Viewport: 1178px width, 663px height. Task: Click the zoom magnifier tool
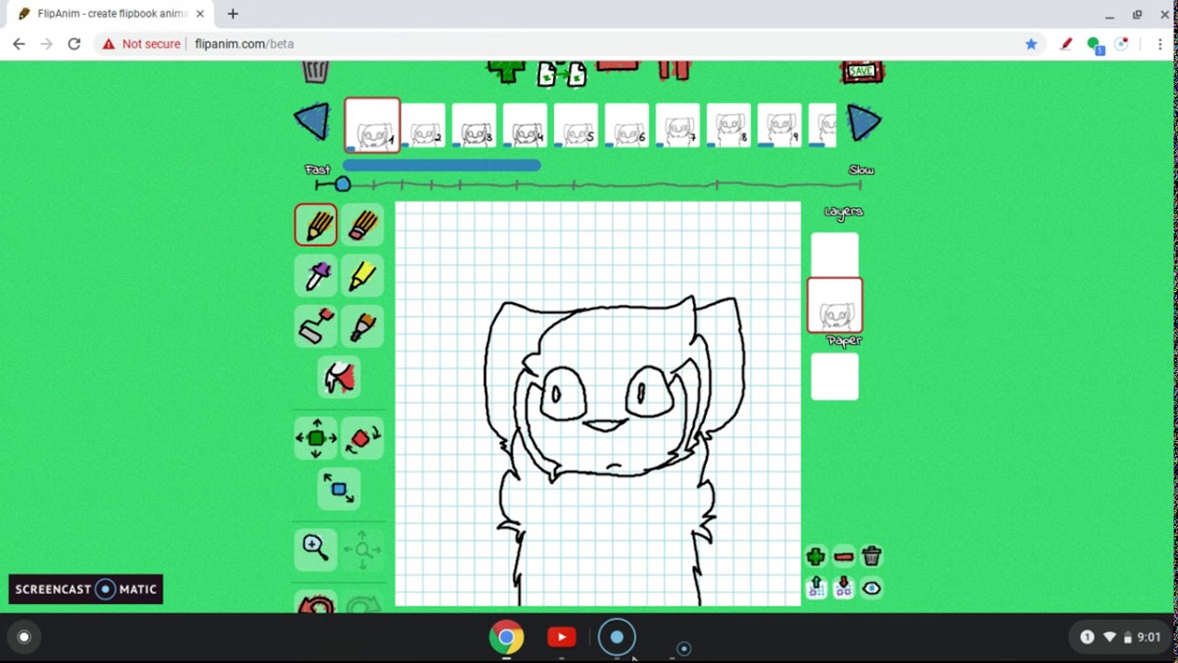coord(316,550)
